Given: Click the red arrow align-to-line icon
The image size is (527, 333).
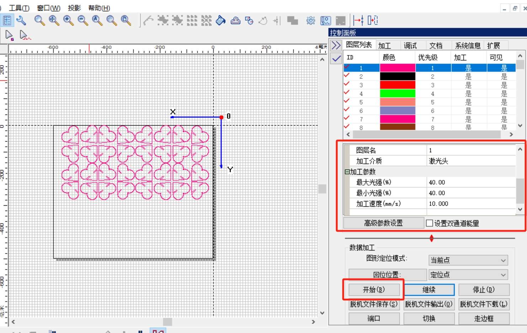Looking at the screenshot, I should (x=358, y=20).
